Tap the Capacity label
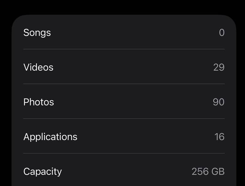The height and width of the screenshot is (186, 245). click(x=43, y=171)
